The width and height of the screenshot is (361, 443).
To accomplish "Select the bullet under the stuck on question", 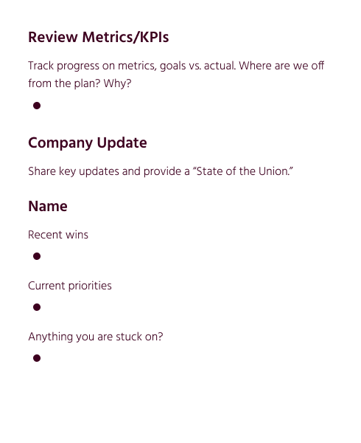I will pyautogui.click(x=37, y=358).
